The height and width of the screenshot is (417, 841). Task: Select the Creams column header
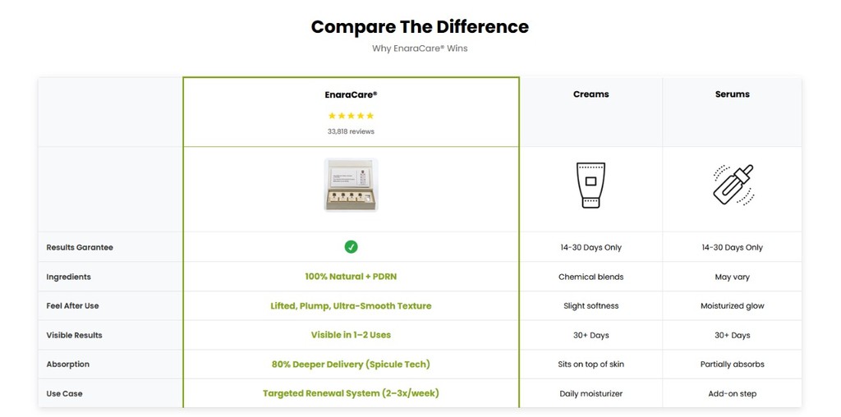(x=591, y=94)
